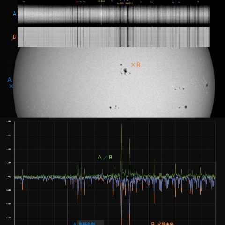Click the green A/B ratio label on the graph
225x225 pixels.
(105, 157)
